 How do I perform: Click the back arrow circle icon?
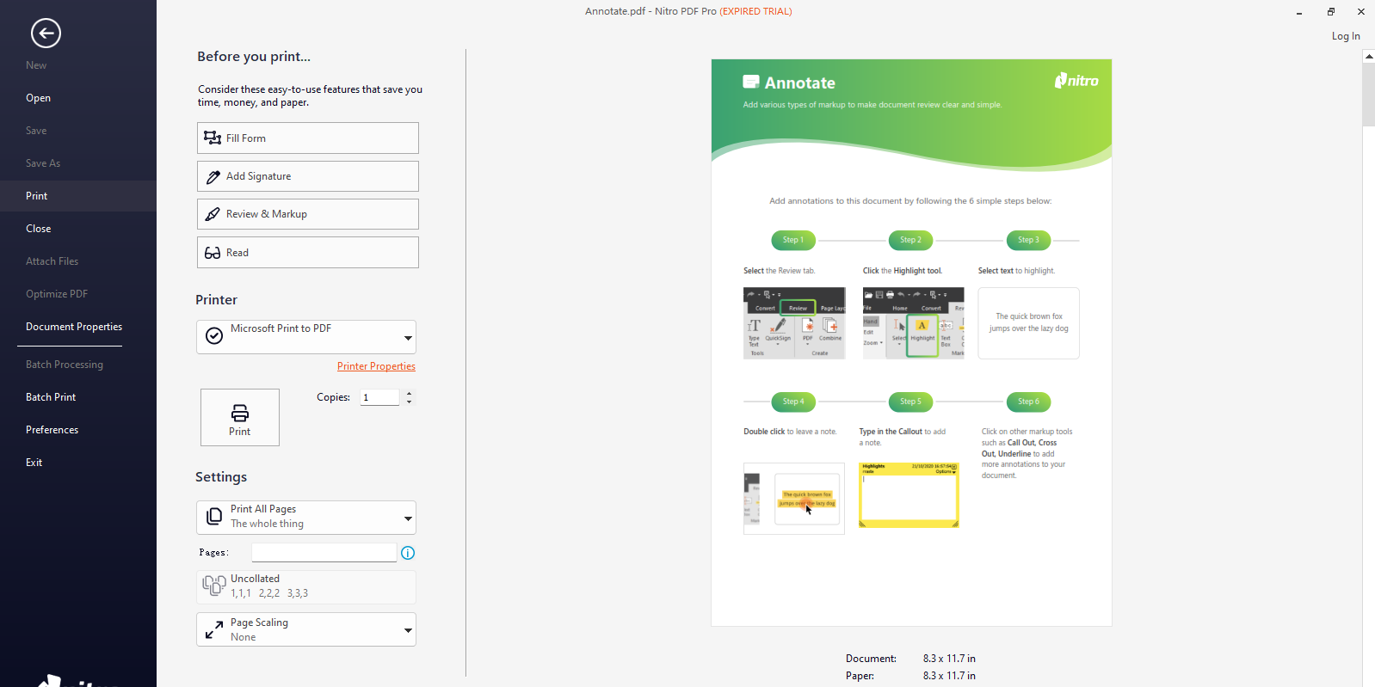click(x=46, y=34)
